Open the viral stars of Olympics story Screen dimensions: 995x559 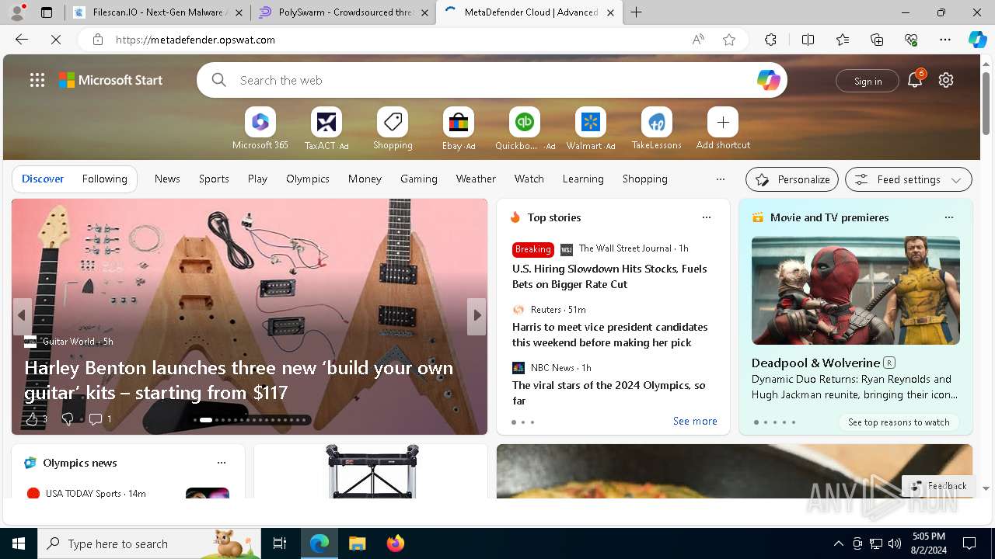click(609, 393)
